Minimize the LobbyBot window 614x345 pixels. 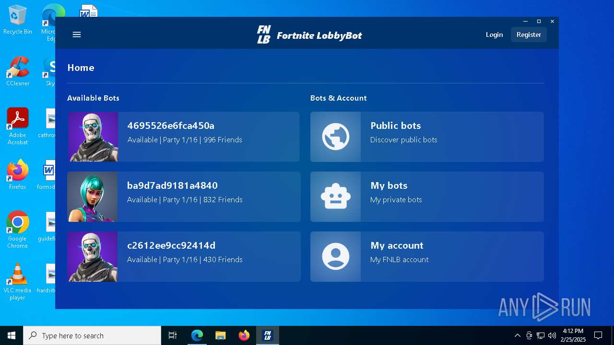click(x=525, y=22)
